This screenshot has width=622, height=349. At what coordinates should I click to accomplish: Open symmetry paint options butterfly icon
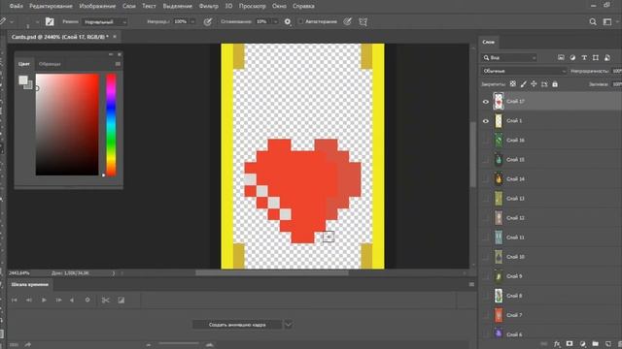(363, 21)
